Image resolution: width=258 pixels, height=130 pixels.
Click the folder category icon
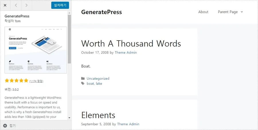click(x=83, y=79)
